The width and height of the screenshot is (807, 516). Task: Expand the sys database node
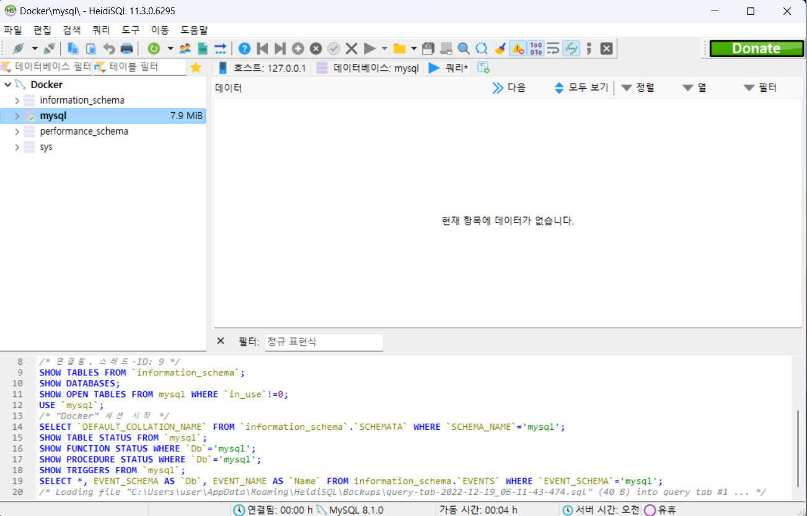[x=17, y=147]
